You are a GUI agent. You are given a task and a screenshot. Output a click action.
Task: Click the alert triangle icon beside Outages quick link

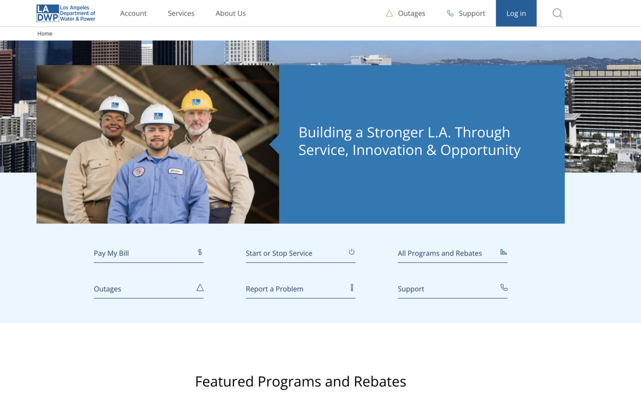200,288
